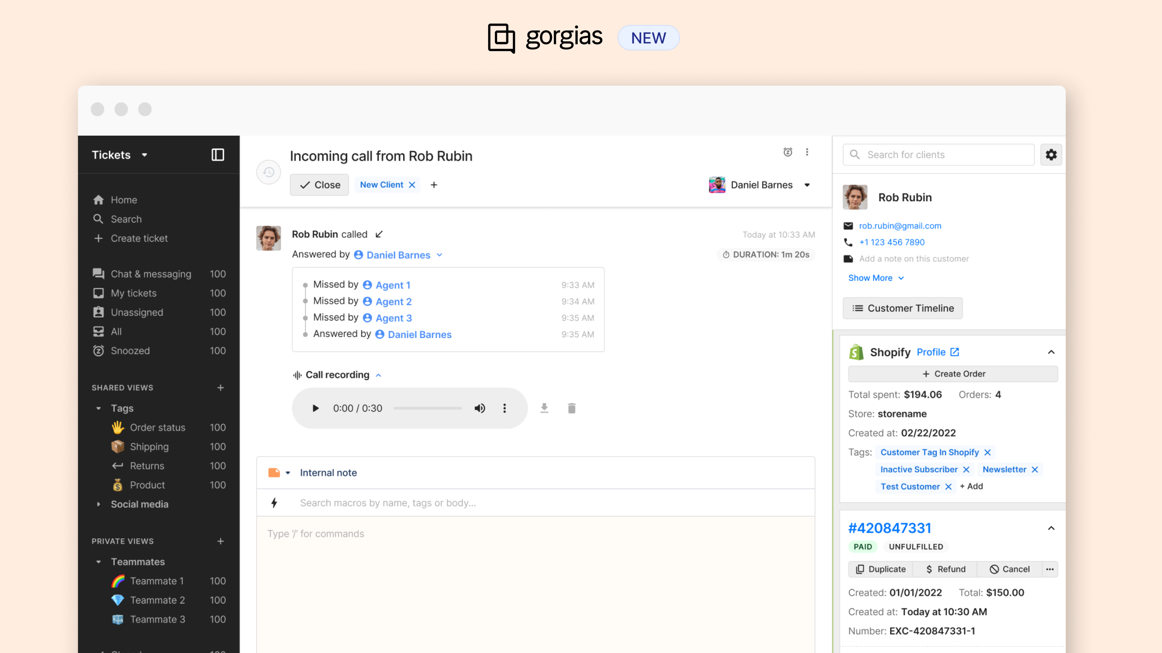The width and height of the screenshot is (1162, 653).
Task: Click the call recording play button
Action: tap(315, 408)
